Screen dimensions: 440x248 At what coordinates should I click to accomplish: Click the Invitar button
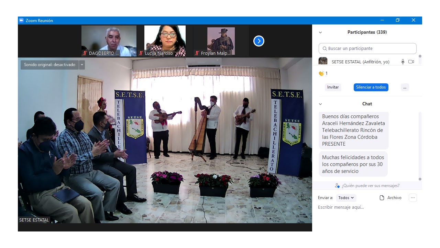[333, 87]
